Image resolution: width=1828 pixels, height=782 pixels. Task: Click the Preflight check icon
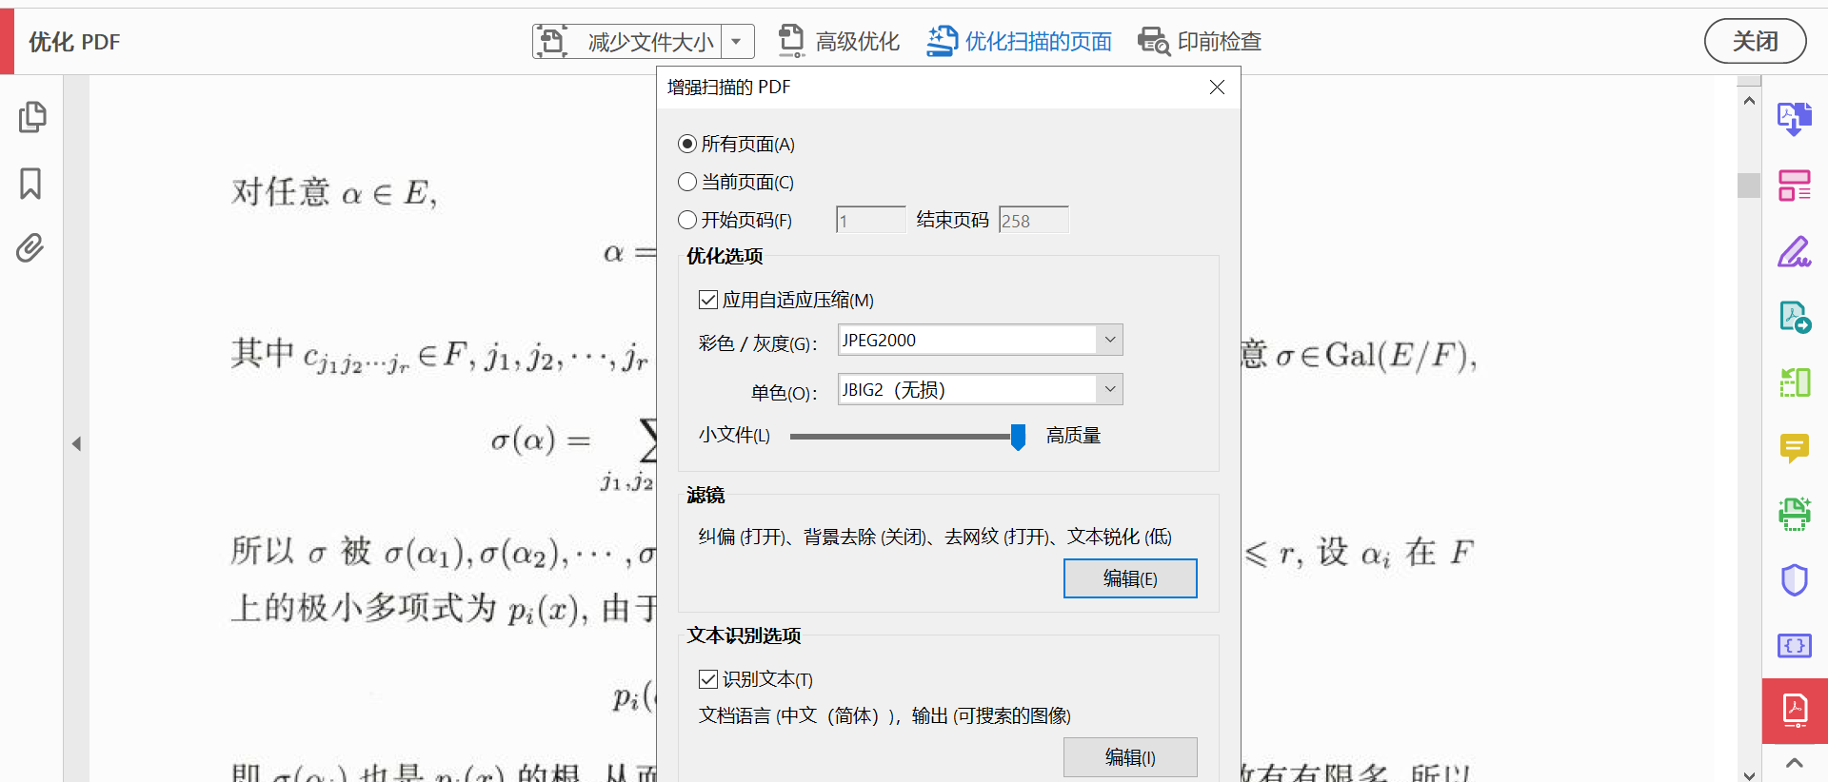1154,41
